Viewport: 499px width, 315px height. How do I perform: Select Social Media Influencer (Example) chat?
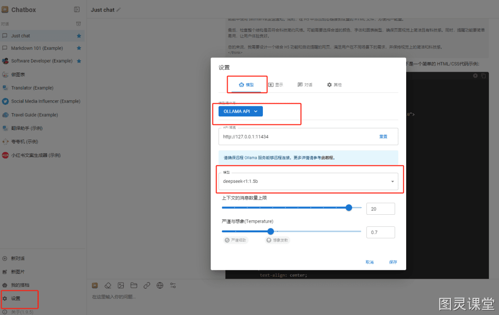tap(43, 101)
